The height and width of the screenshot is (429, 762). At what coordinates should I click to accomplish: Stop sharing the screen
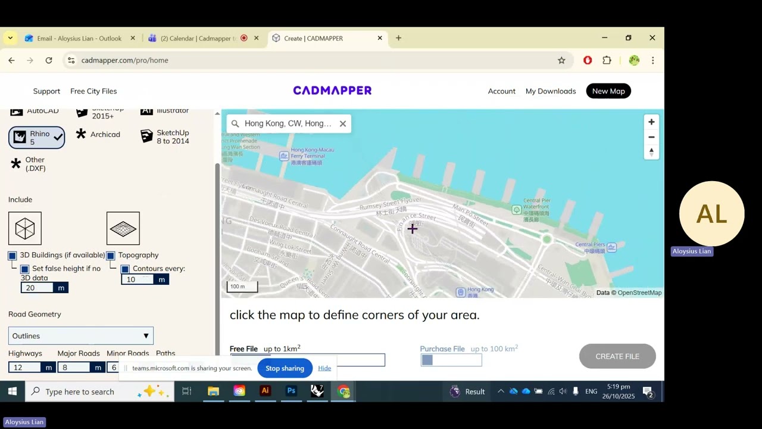pos(285,368)
